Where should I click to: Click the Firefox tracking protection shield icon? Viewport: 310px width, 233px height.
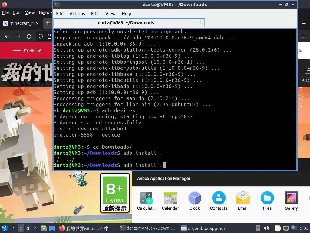[x=41, y=36]
